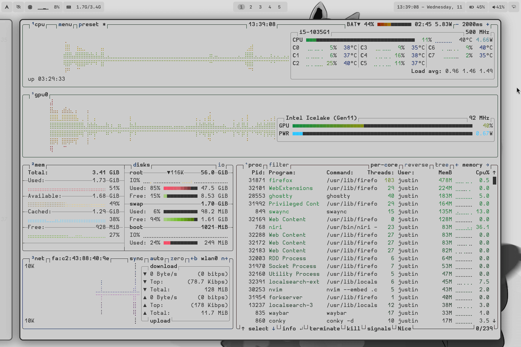Decrease update interval with the minus sign
The height and width of the screenshot is (347, 521).
pos(456,24)
